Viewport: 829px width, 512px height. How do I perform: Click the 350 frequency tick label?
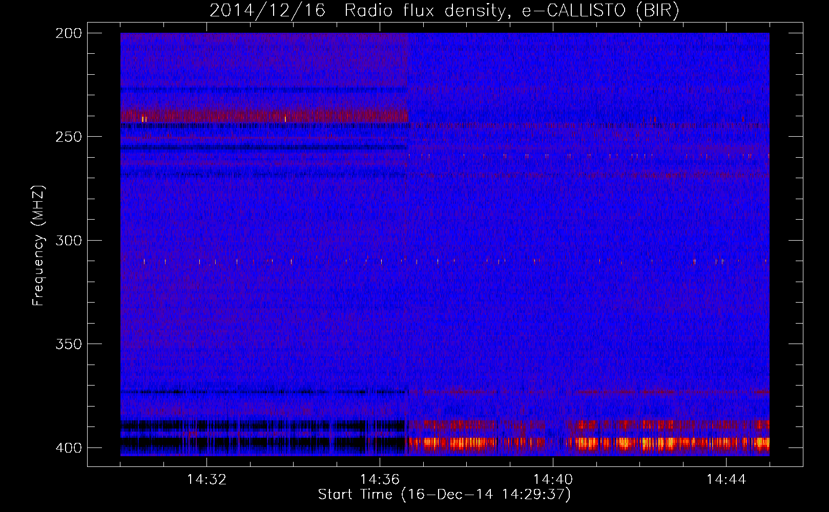tap(68, 344)
